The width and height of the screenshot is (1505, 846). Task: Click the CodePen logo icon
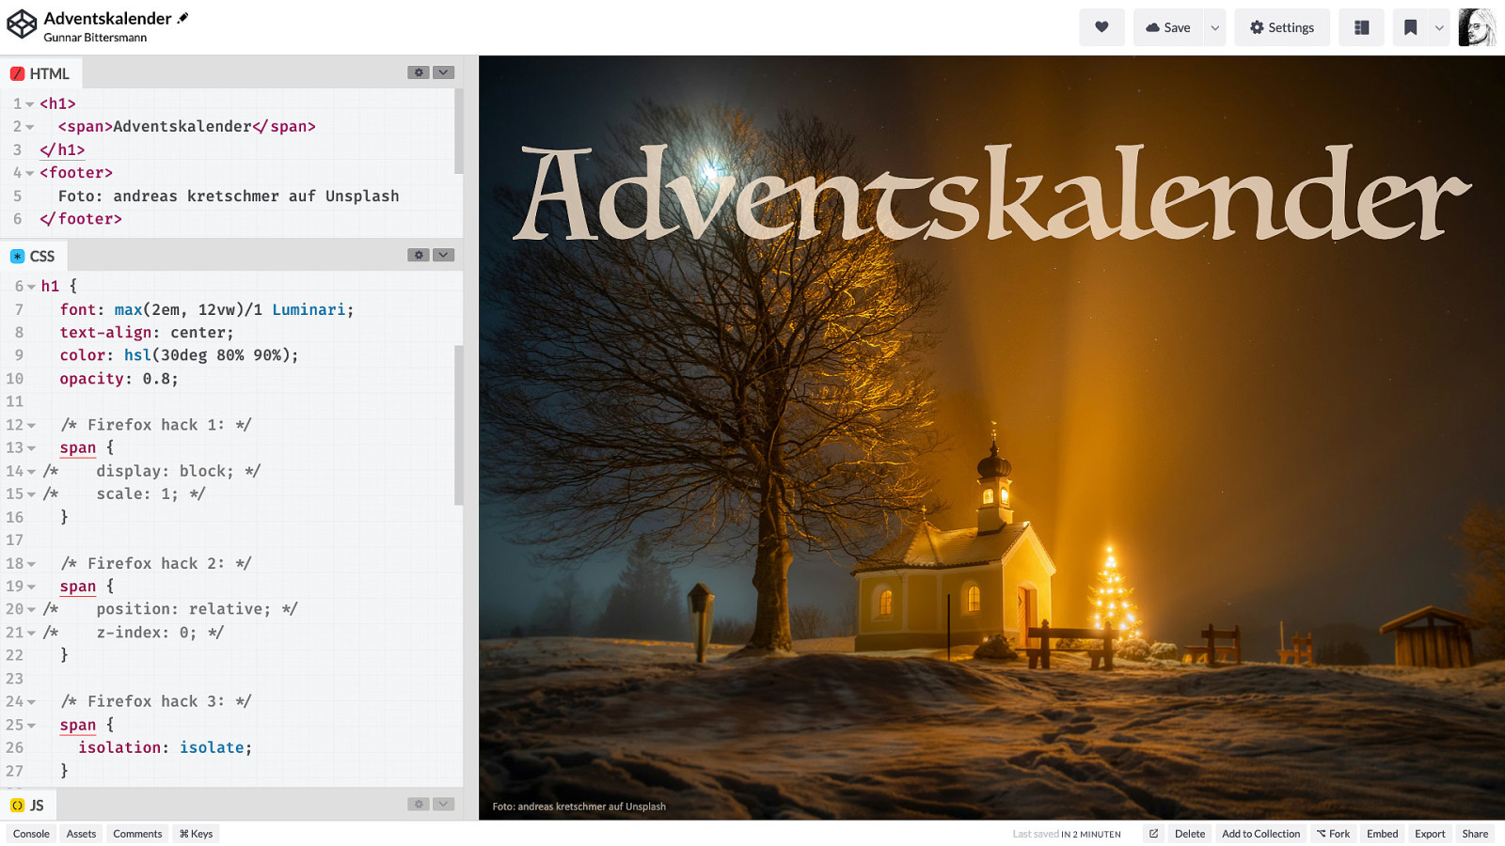[x=22, y=25]
